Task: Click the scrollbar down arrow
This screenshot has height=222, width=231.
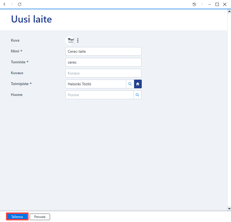Action: click(229, 209)
